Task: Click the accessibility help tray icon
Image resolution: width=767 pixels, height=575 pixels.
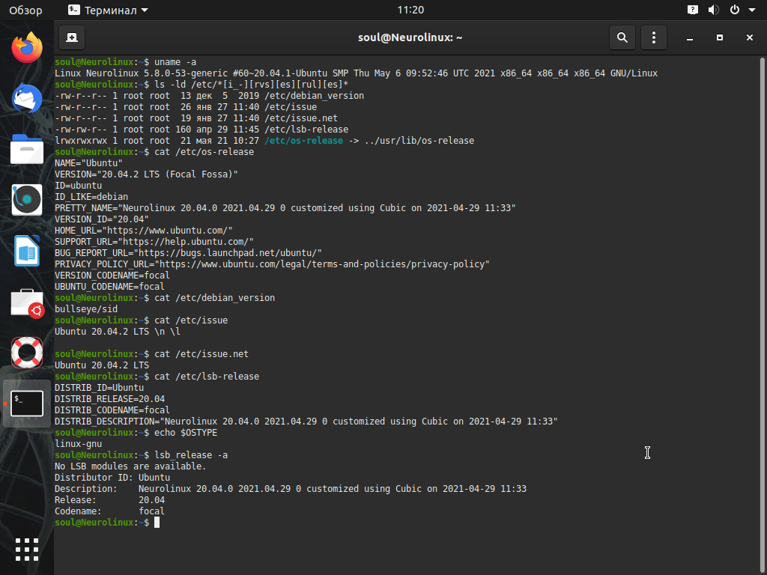Action: coord(693,10)
